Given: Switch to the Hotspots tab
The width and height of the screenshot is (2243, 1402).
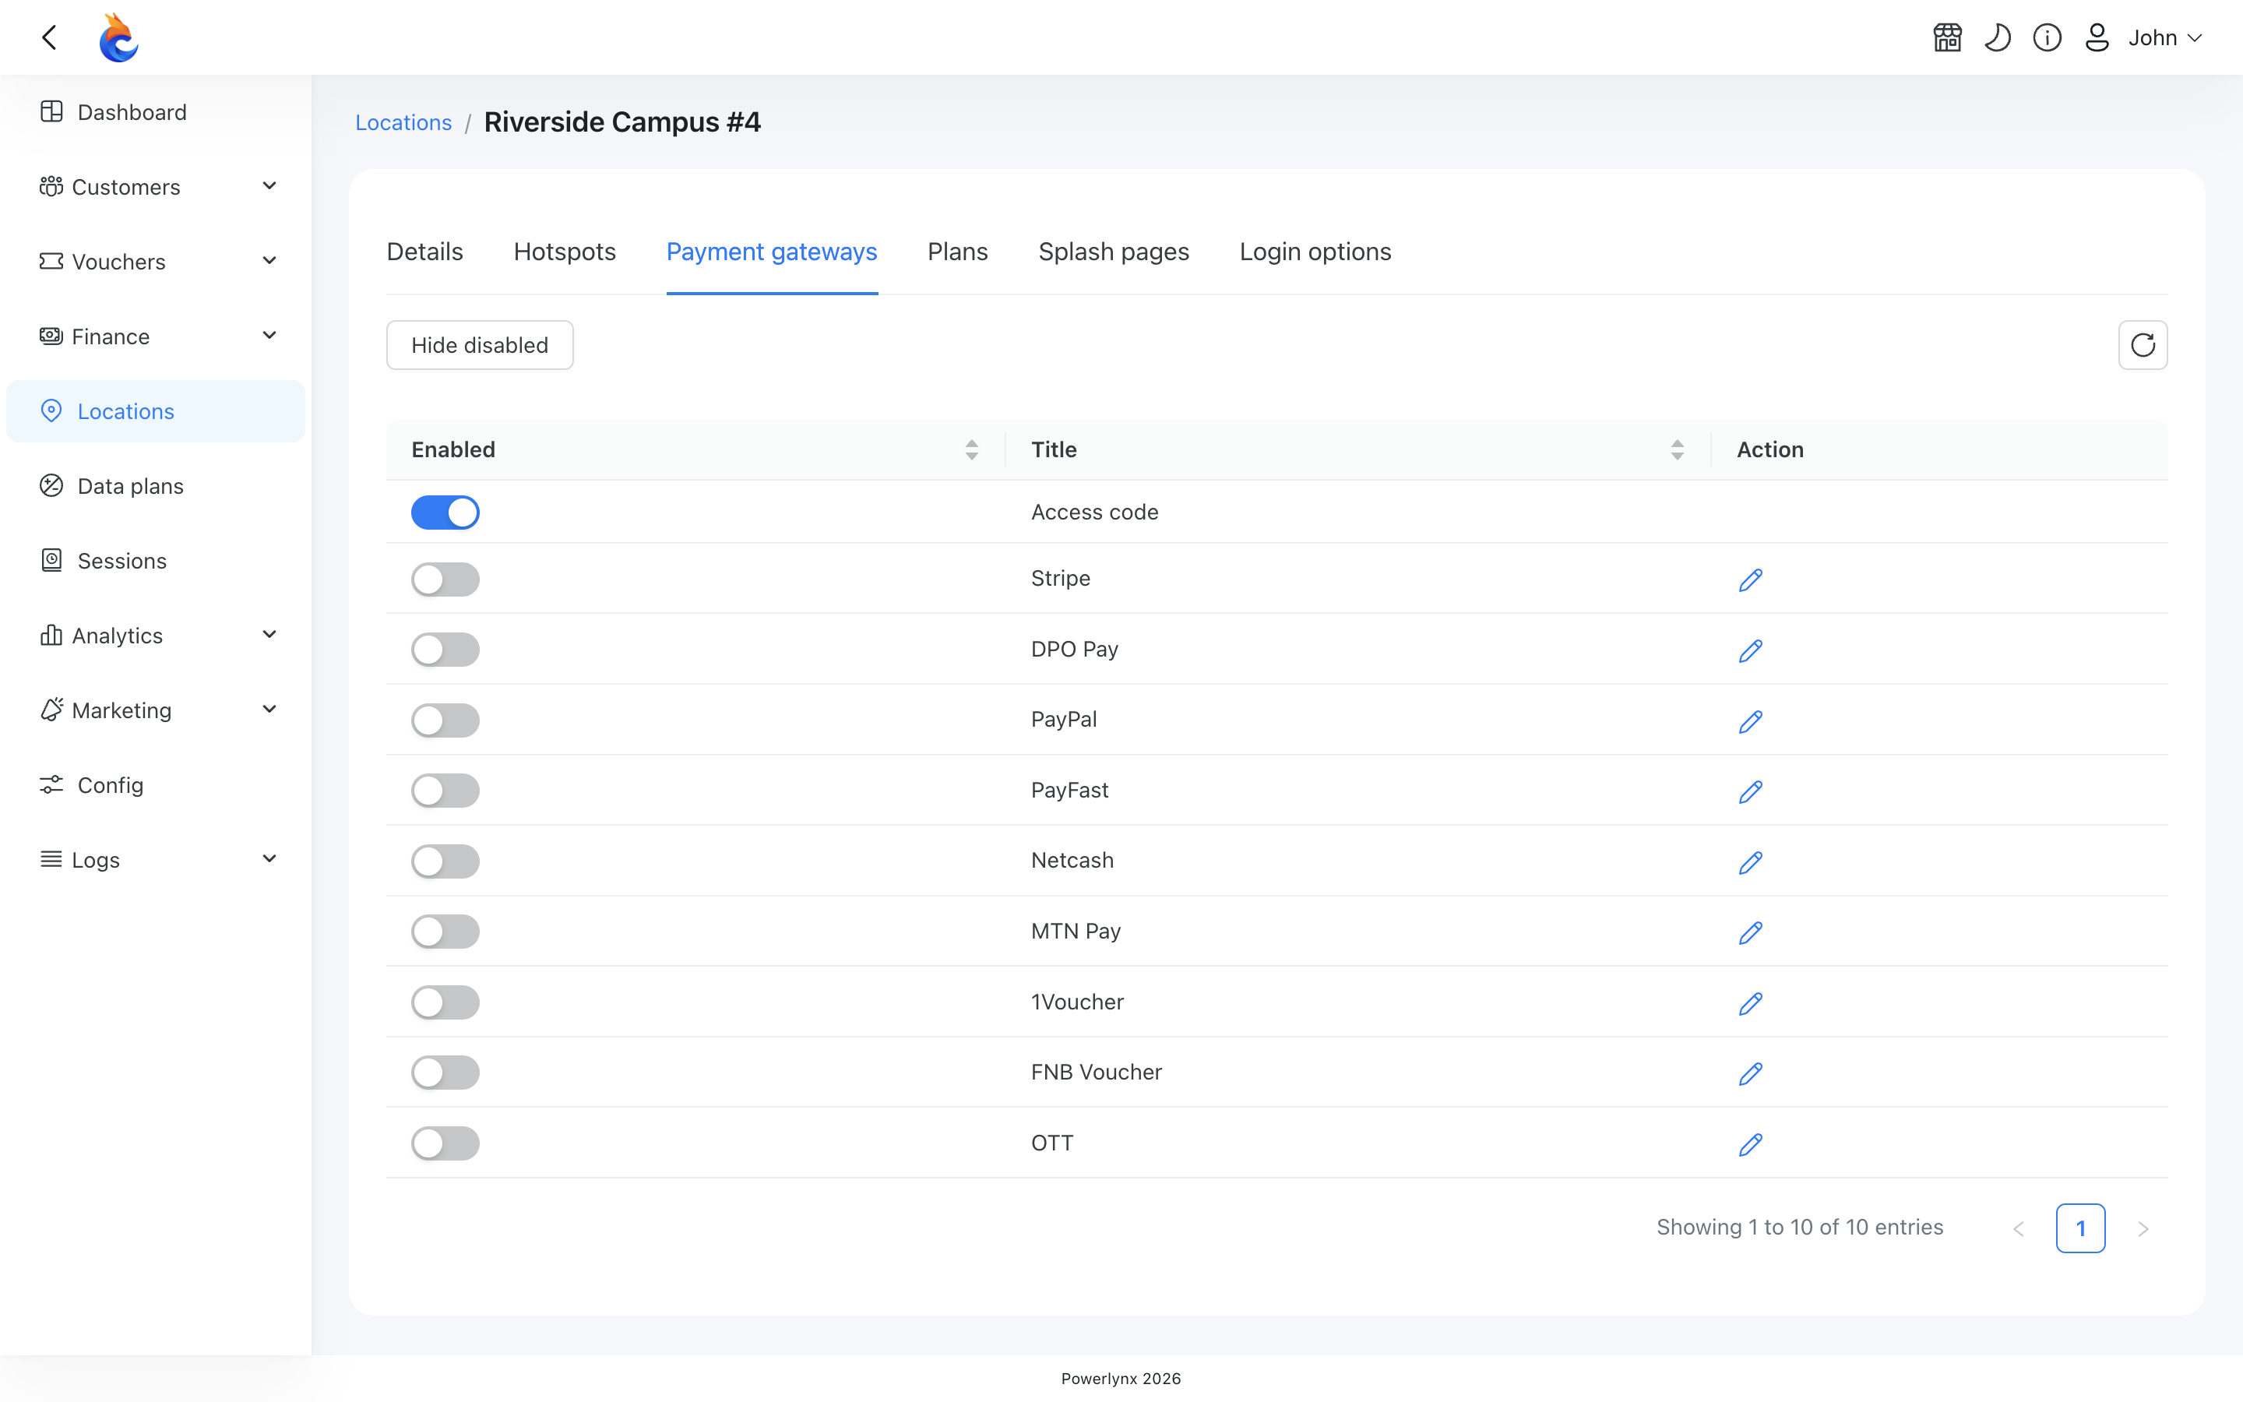Looking at the screenshot, I should click(x=565, y=252).
